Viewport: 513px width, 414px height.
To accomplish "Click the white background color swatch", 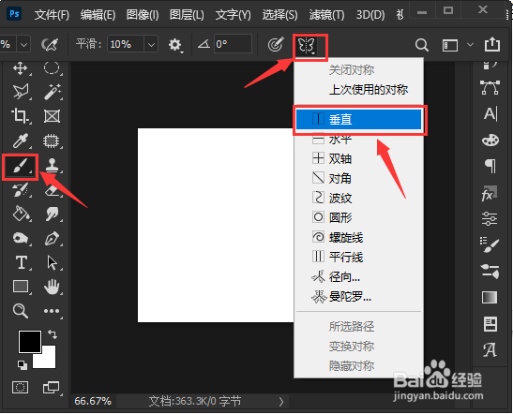I will [x=47, y=360].
